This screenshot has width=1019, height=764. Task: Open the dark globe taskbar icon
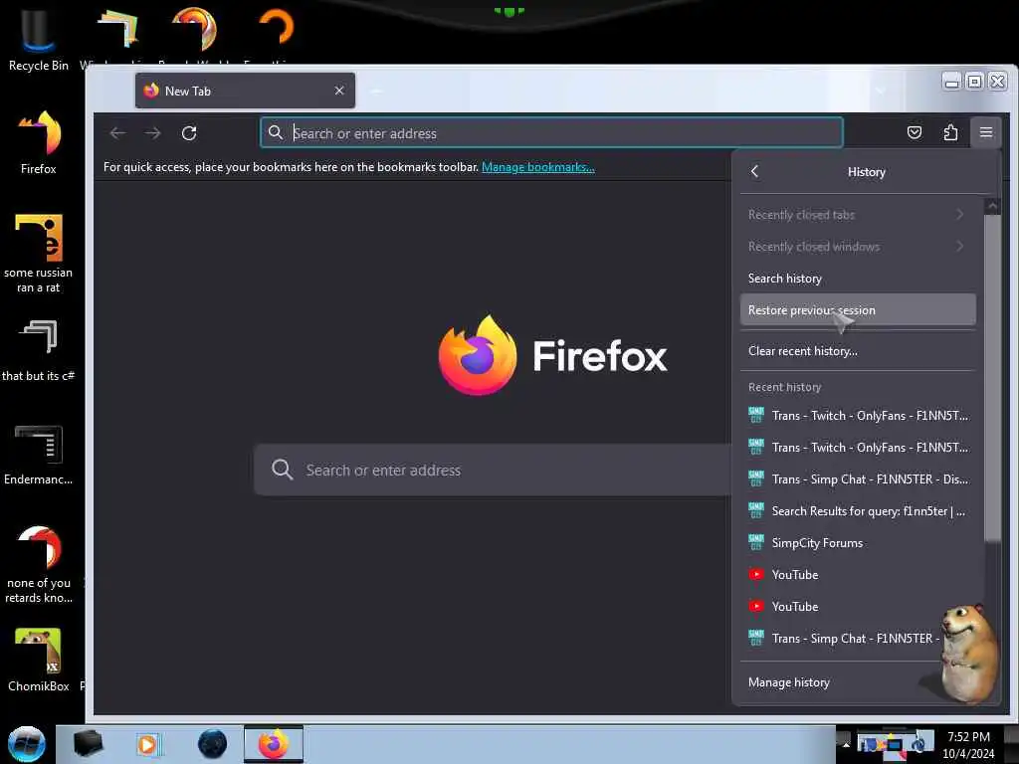212,744
